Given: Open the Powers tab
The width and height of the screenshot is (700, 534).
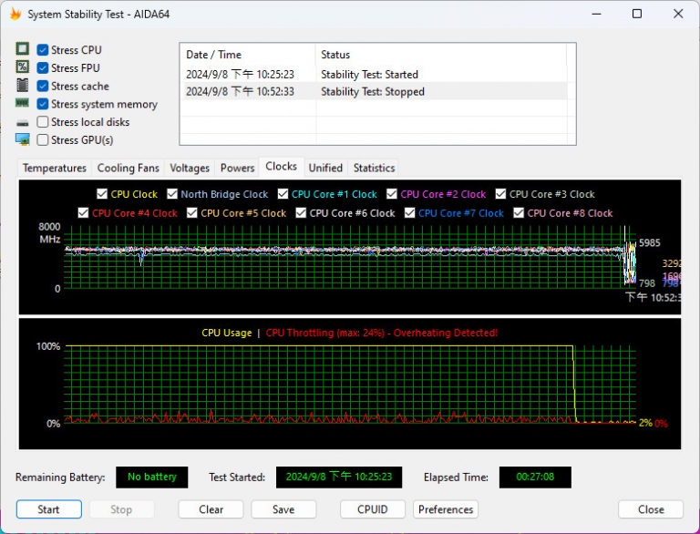Looking at the screenshot, I should 237,168.
